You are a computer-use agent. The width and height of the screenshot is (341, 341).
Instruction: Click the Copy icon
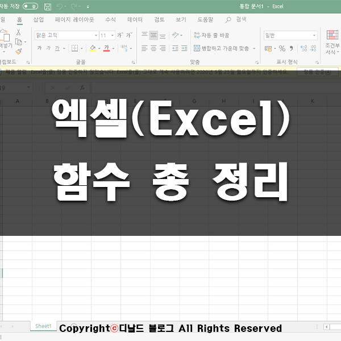(19, 41)
